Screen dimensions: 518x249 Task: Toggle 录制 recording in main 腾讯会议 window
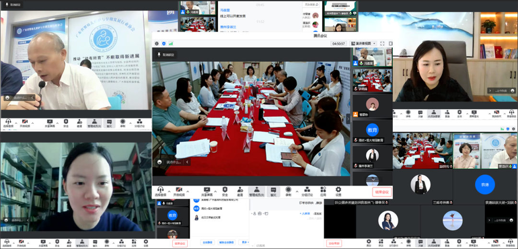tap(288, 191)
